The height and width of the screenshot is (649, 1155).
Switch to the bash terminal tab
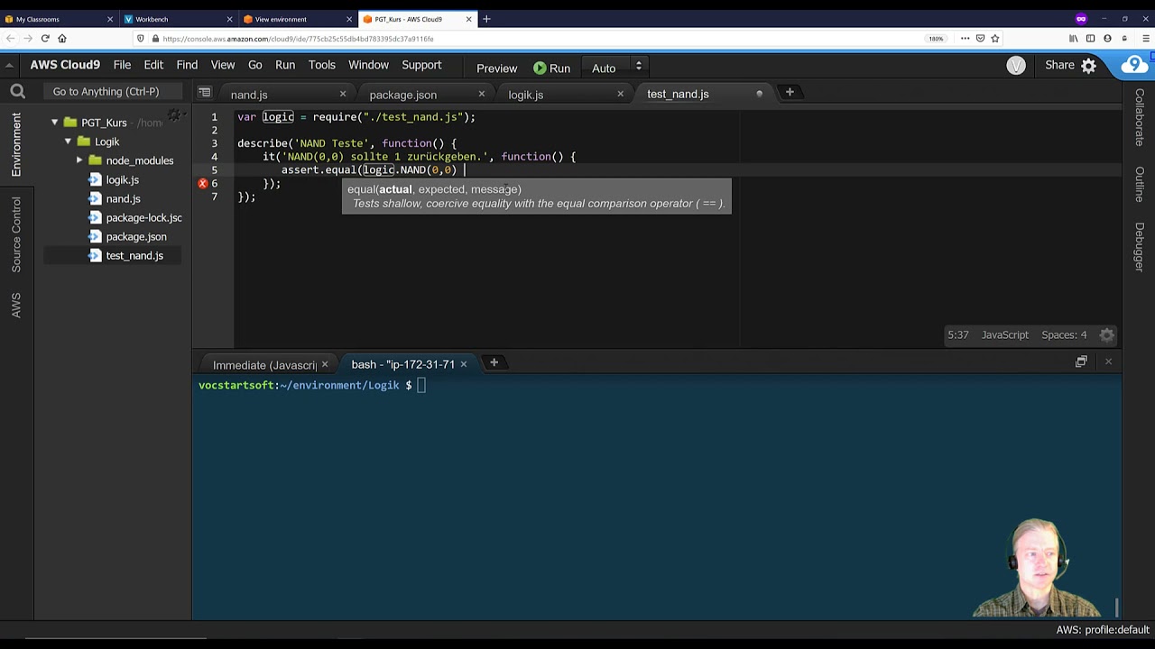[402, 364]
